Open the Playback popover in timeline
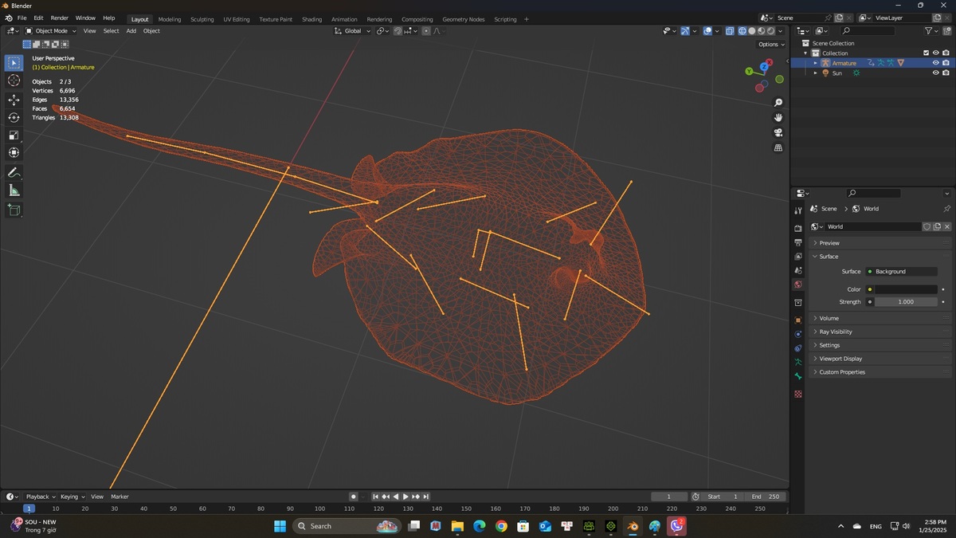The height and width of the screenshot is (538, 956). pos(40,497)
